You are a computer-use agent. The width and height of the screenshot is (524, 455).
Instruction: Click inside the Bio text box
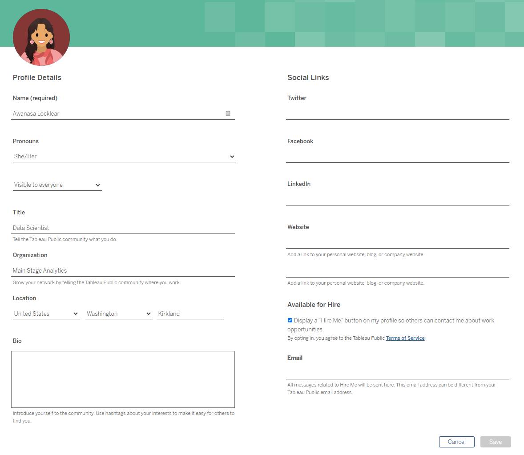click(x=123, y=379)
